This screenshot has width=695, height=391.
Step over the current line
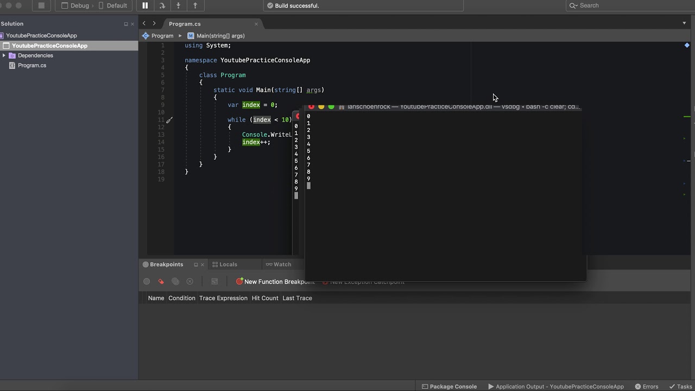tap(162, 5)
